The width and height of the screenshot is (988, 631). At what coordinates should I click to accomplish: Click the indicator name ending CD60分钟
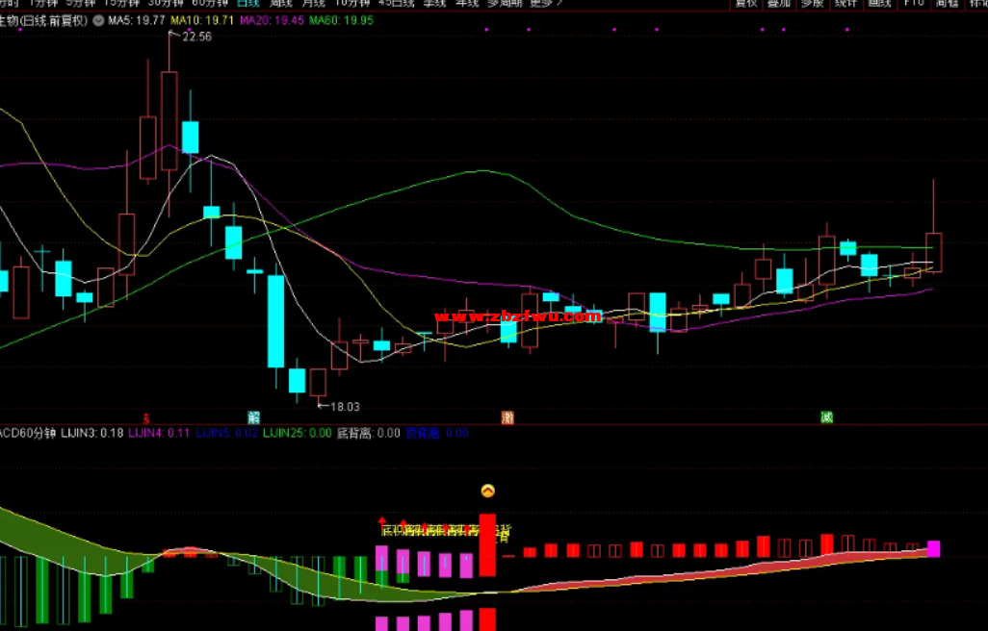tap(28, 434)
